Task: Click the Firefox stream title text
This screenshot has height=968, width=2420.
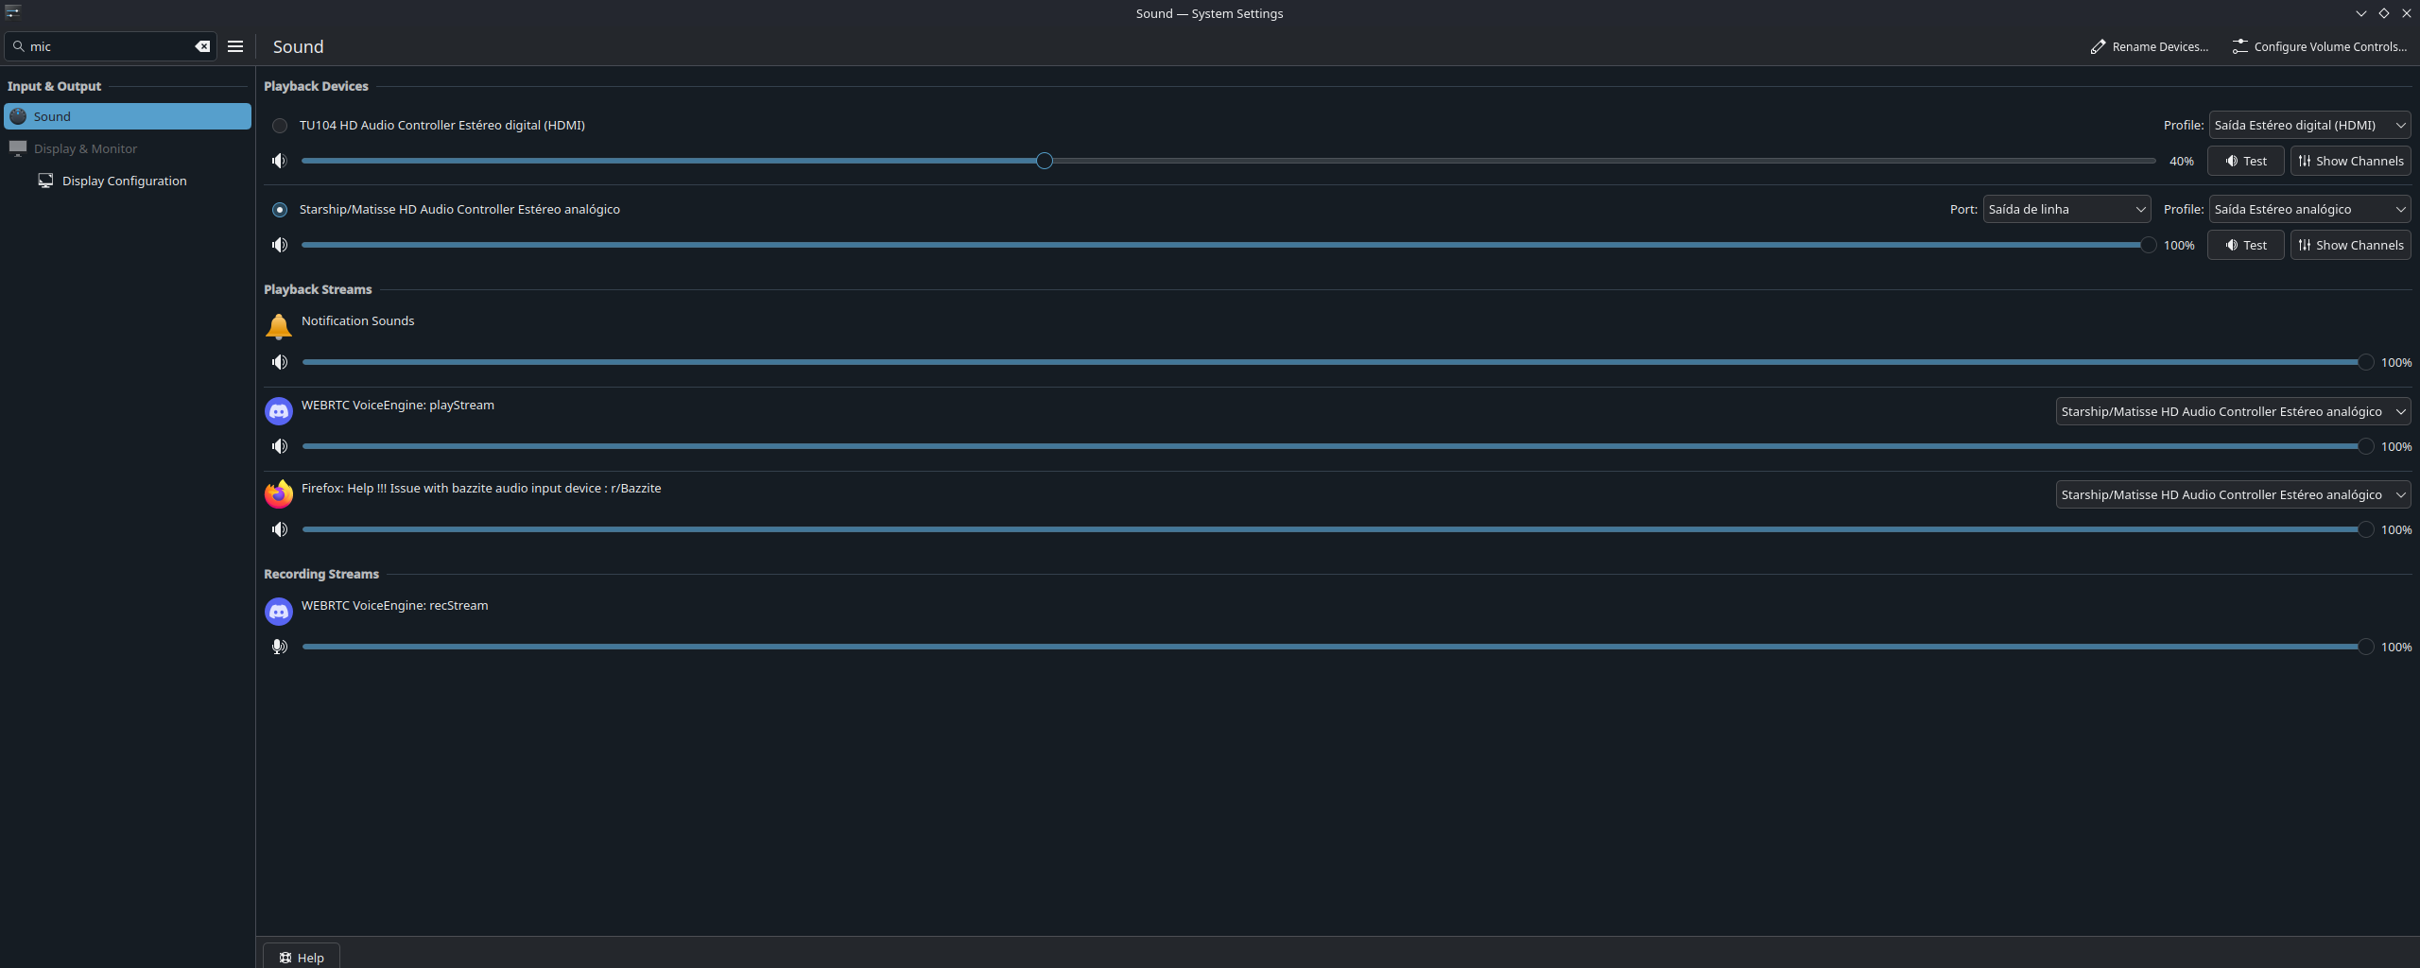Action: coord(481,488)
